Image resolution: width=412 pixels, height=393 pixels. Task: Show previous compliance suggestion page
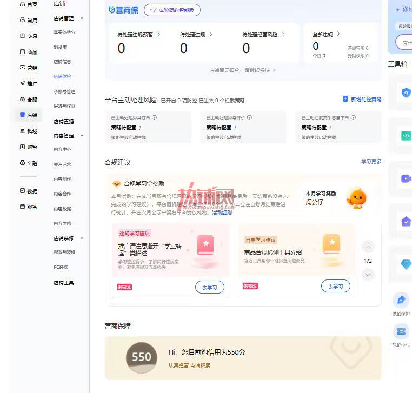coord(368,247)
